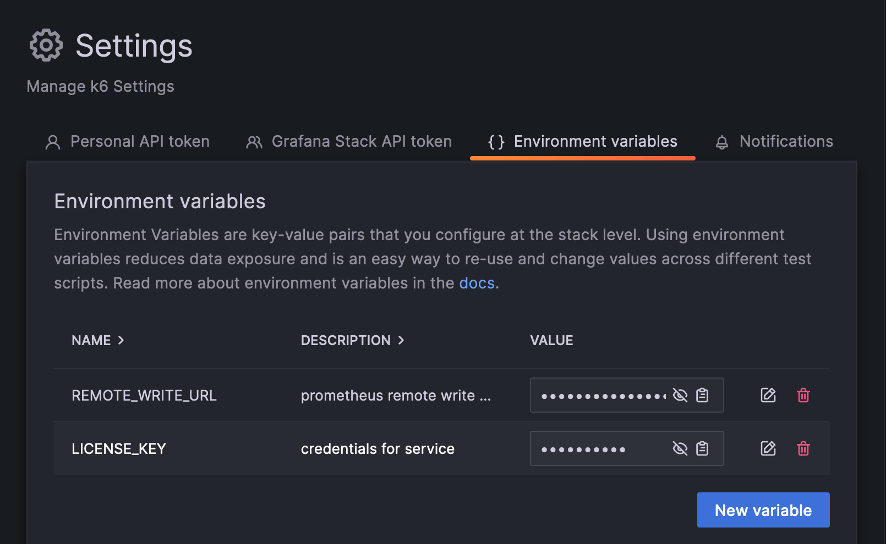Edit the LICENSE_KEY variable

[768, 448]
